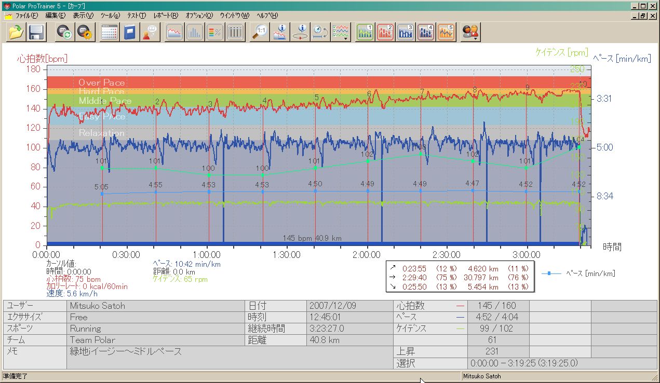This screenshot has width=660, height=383.
Task: Select the curve graph view icon
Action: coord(174,33)
